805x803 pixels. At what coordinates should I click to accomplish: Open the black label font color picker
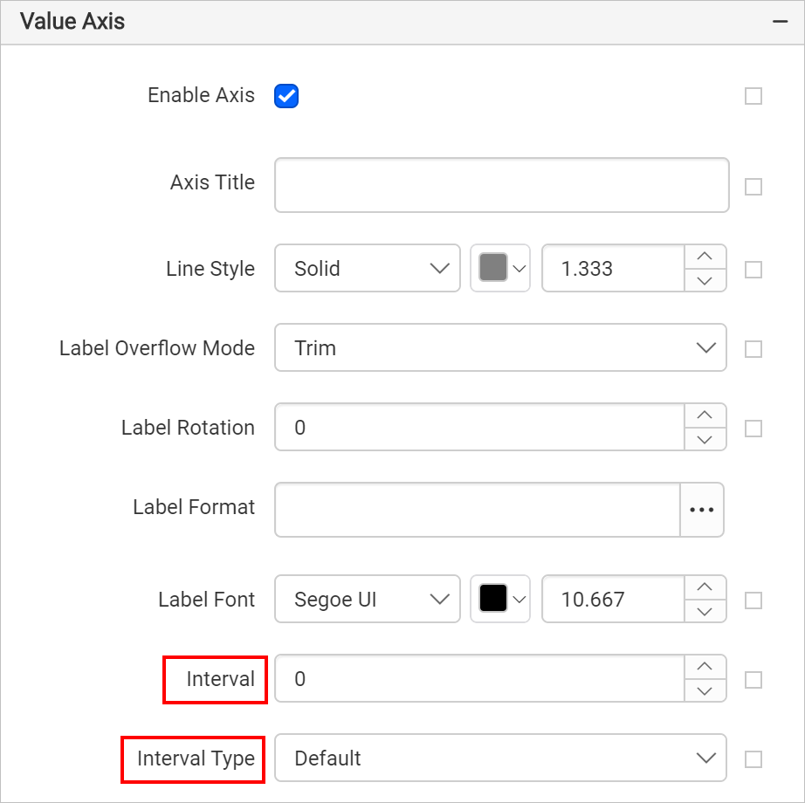click(x=500, y=599)
